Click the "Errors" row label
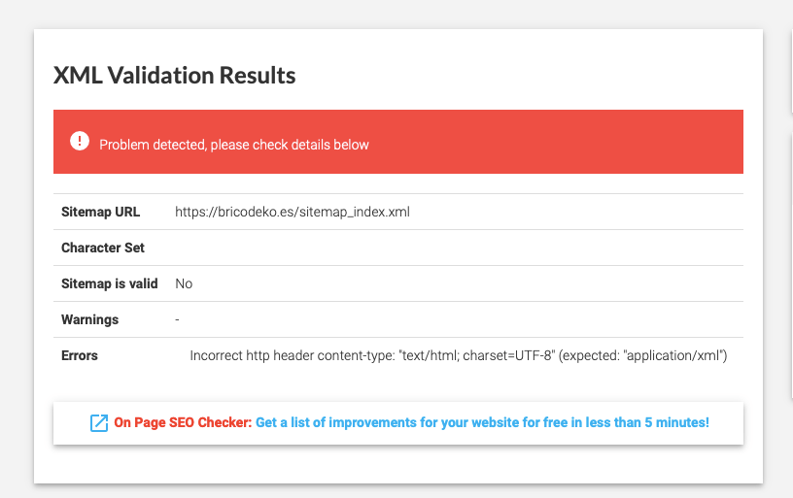This screenshot has width=793, height=498. pyautogui.click(x=80, y=355)
